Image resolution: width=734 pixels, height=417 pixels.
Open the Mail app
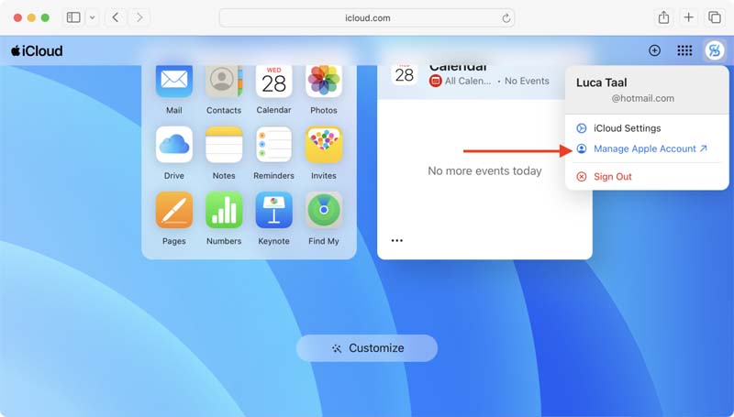(173, 81)
